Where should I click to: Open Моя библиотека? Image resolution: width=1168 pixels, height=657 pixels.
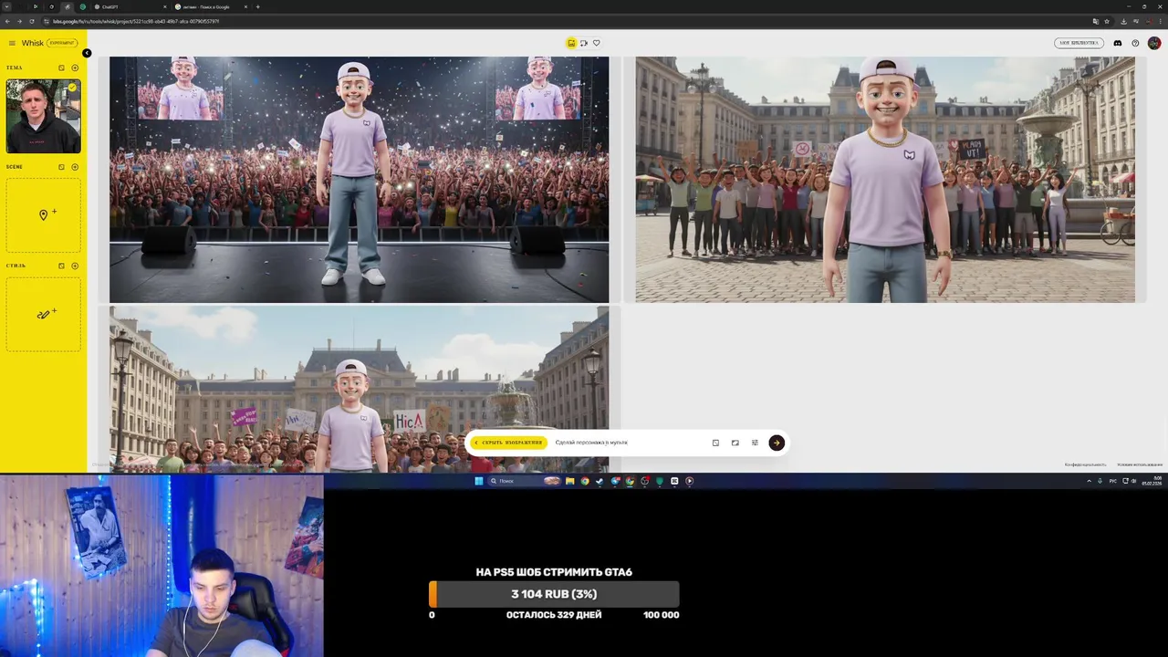click(1079, 43)
